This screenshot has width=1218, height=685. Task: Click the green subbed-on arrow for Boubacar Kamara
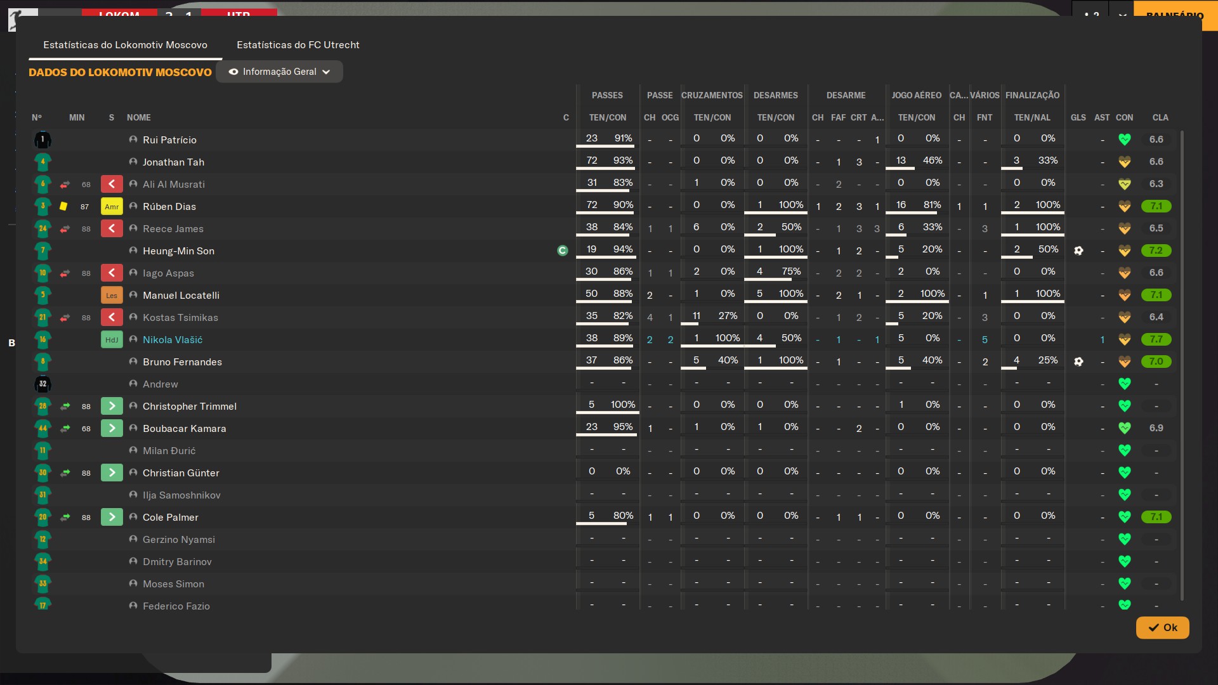click(x=112, y=428)
